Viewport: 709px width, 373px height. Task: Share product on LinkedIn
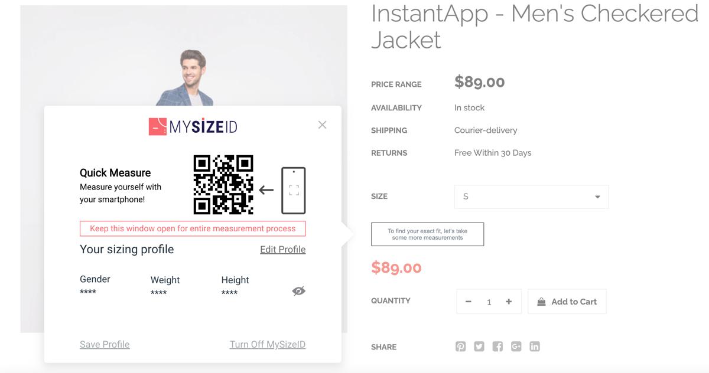pyautogui.click(x=535, y=346)
